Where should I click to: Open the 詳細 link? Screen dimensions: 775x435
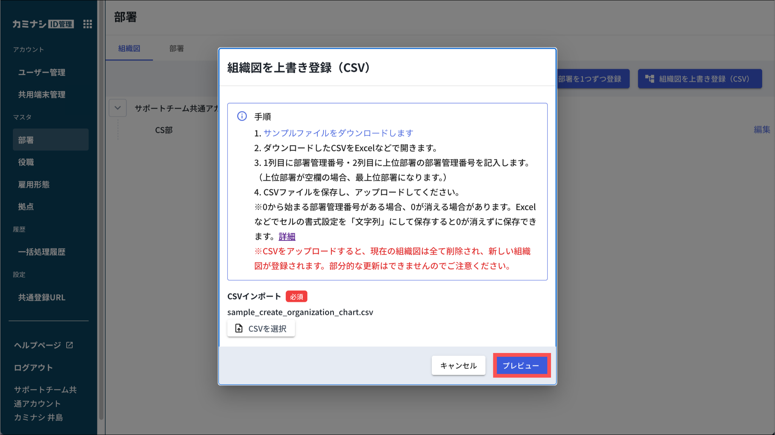tap(286, 237)
